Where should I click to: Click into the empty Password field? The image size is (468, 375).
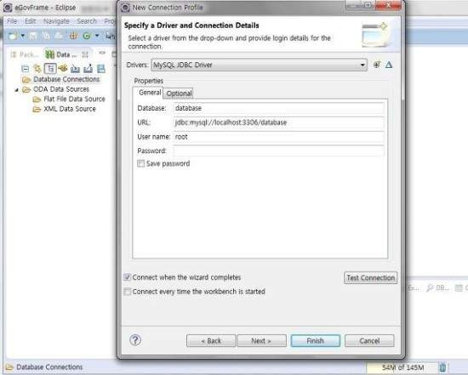click(278, 151)
